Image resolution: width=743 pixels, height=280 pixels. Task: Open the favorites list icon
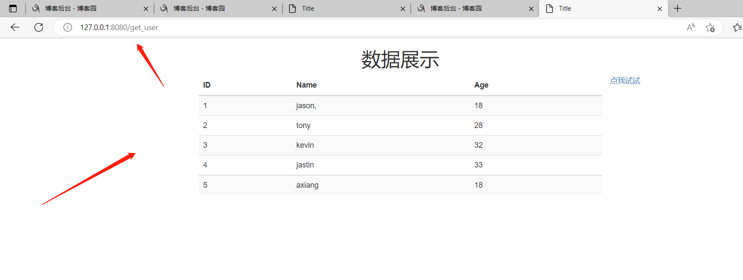click(737, 27)
